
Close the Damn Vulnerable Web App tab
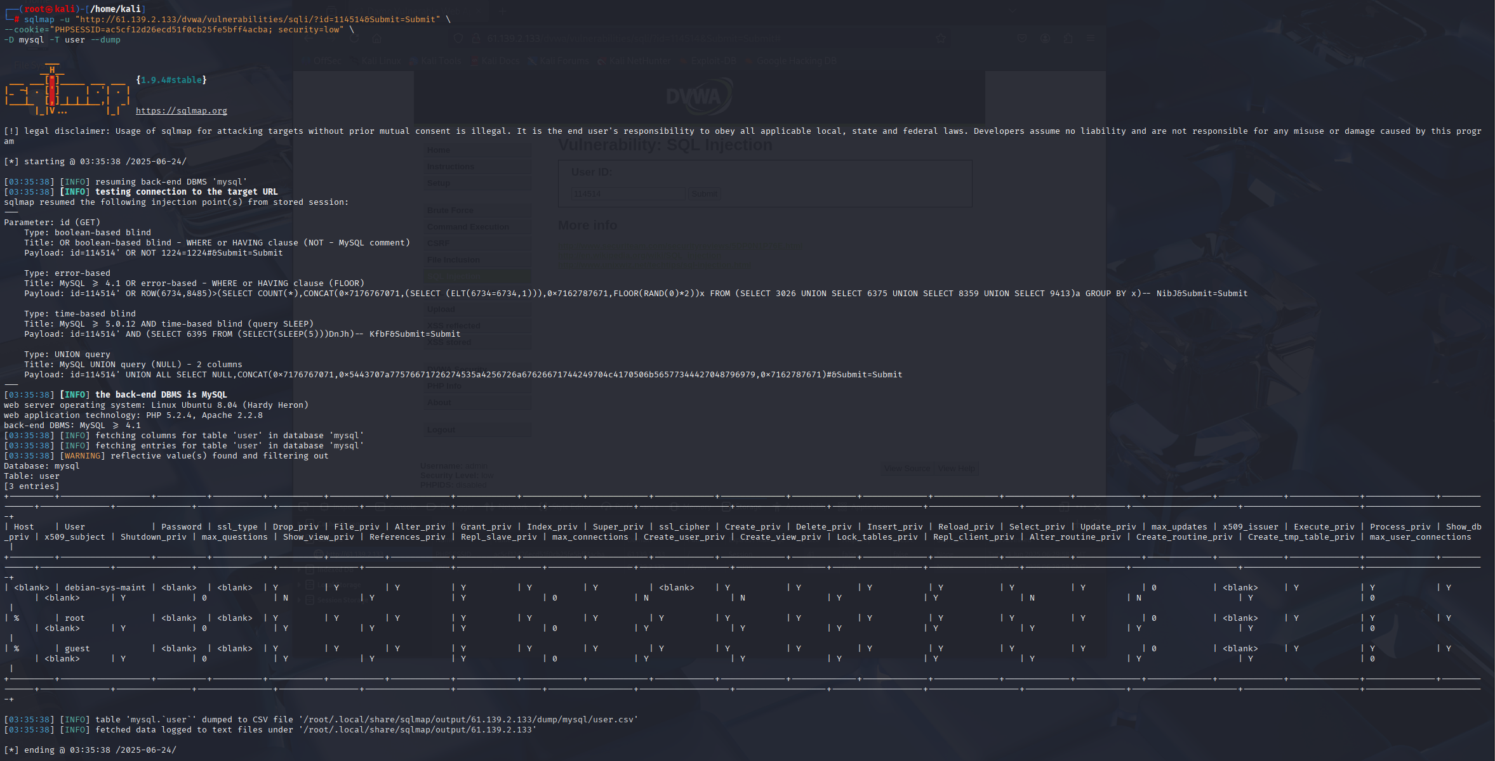480,11
